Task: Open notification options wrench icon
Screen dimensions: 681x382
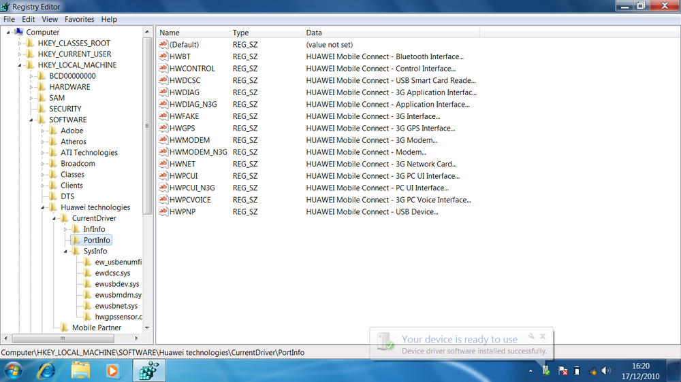Action: [x=531, y=336]
